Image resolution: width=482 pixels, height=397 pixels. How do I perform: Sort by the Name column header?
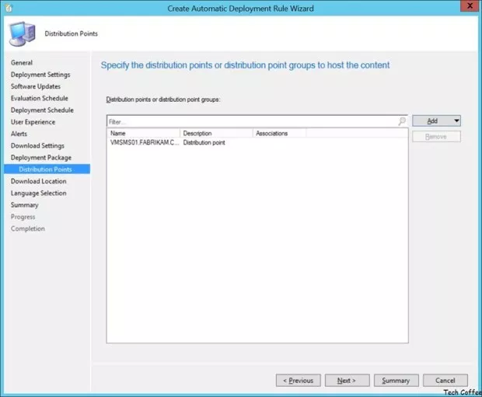coord(143,134)
